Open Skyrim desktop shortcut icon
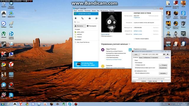Image resolution: width=189 pixels, height=106 pixels. [176, 34]
